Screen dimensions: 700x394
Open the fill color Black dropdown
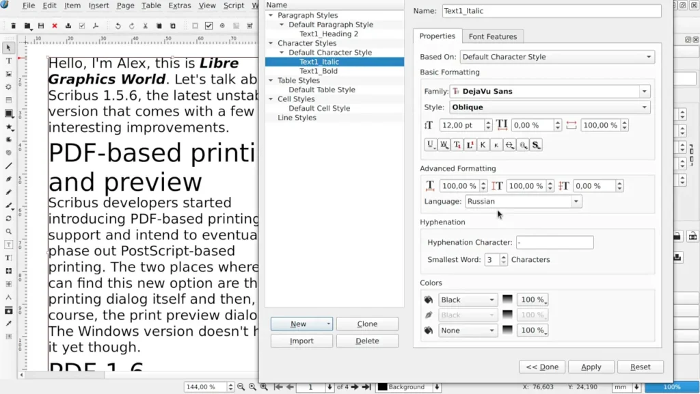coord(468,300)
